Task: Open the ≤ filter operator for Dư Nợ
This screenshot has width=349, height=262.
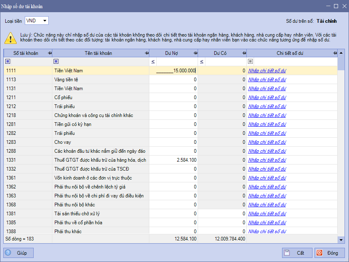Action: 153,61
